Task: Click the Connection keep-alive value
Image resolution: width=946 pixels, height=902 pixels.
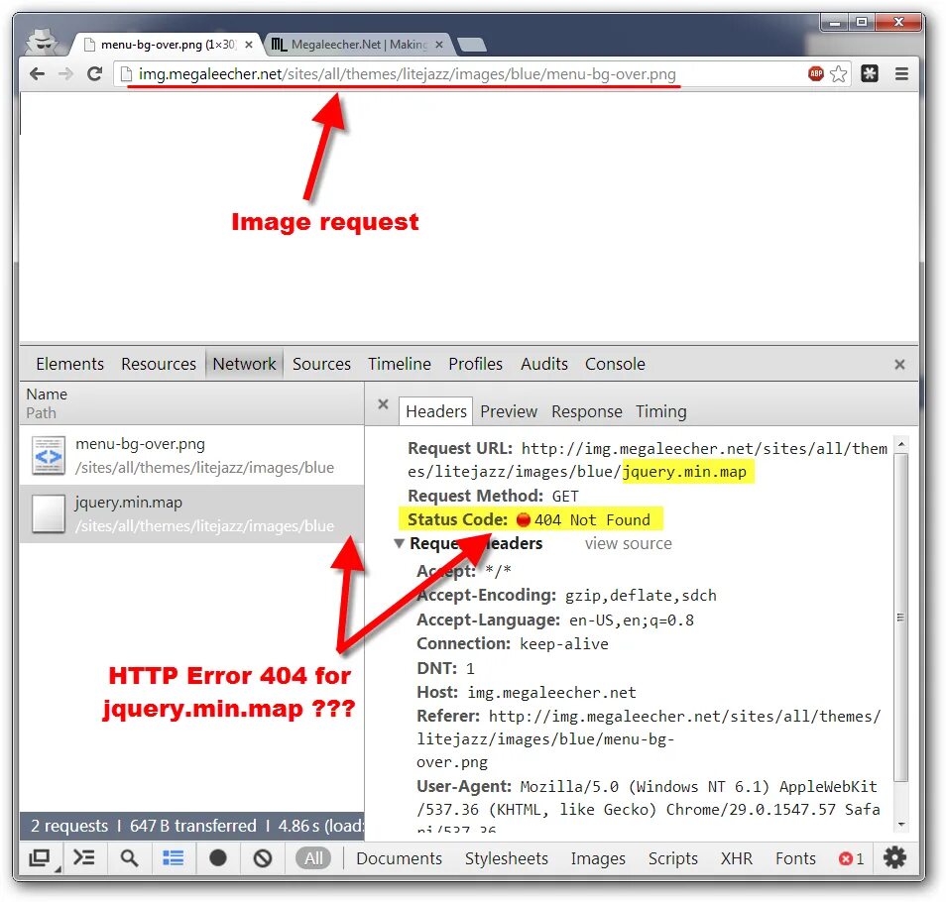Action: (564, 644)
